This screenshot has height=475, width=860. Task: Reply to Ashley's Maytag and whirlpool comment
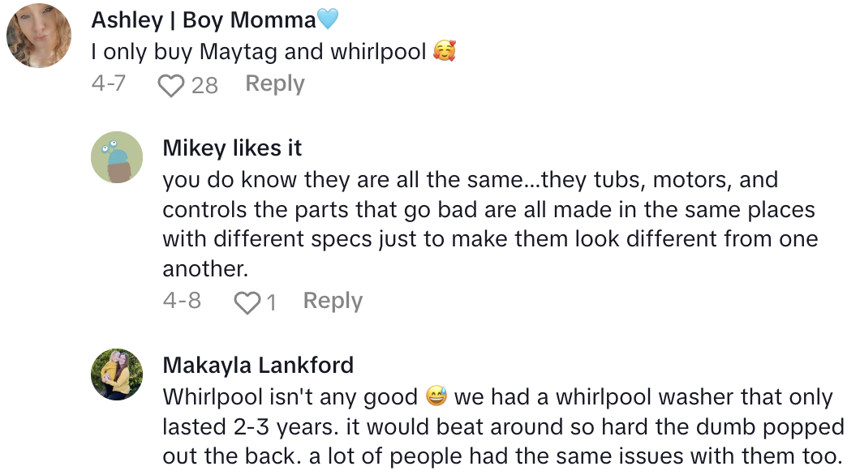coord(275,84)
